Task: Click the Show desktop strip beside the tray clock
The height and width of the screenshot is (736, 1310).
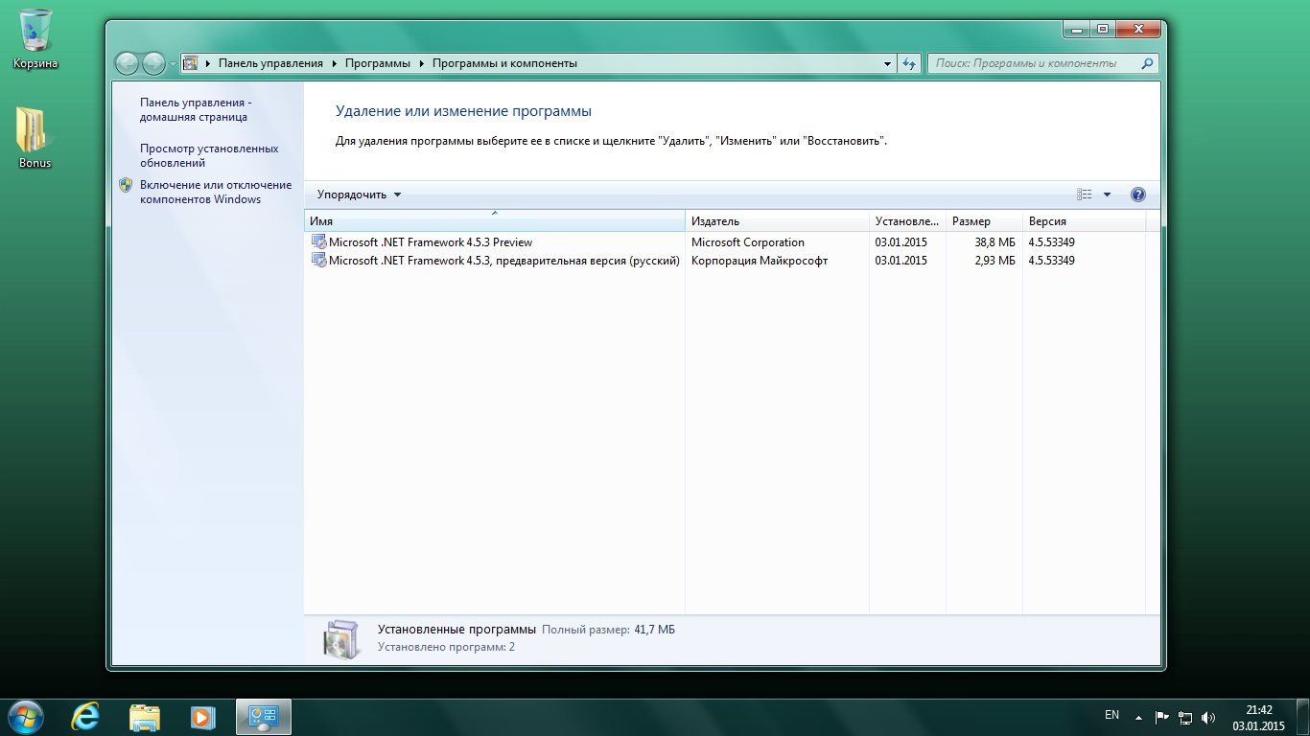Action: [x=1302, y=717]
